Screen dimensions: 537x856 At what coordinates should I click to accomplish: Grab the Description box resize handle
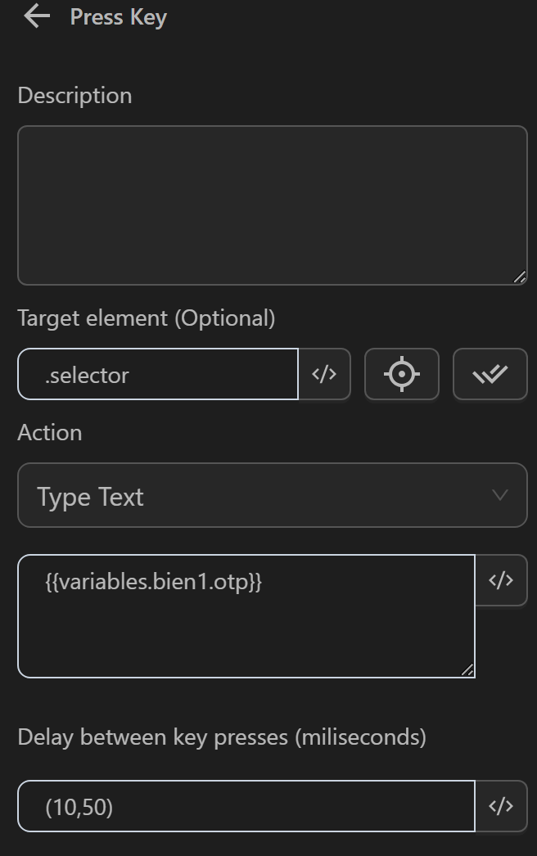(519, 277)
